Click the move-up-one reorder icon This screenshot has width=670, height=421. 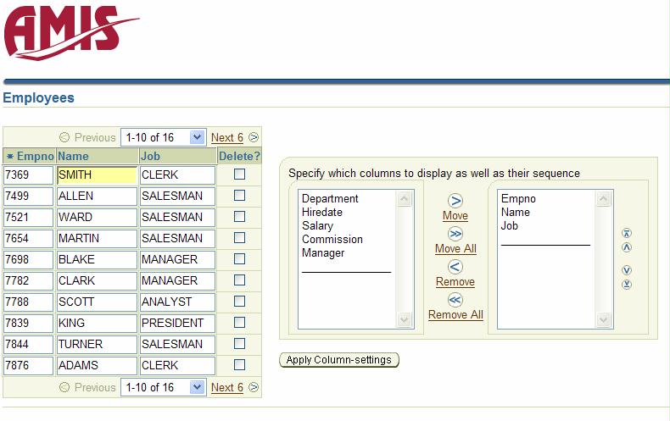point(627,247)
